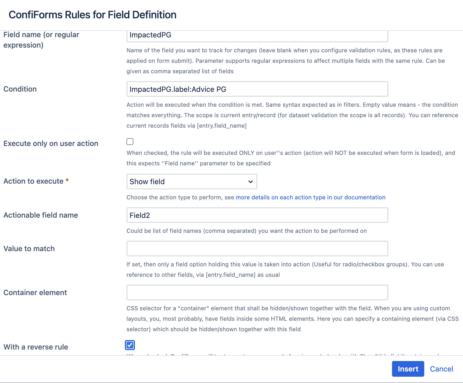Focus the empty Value to match input
Image resolution: width=463 pixels, height=383 pixels.
tap(257, 249)
